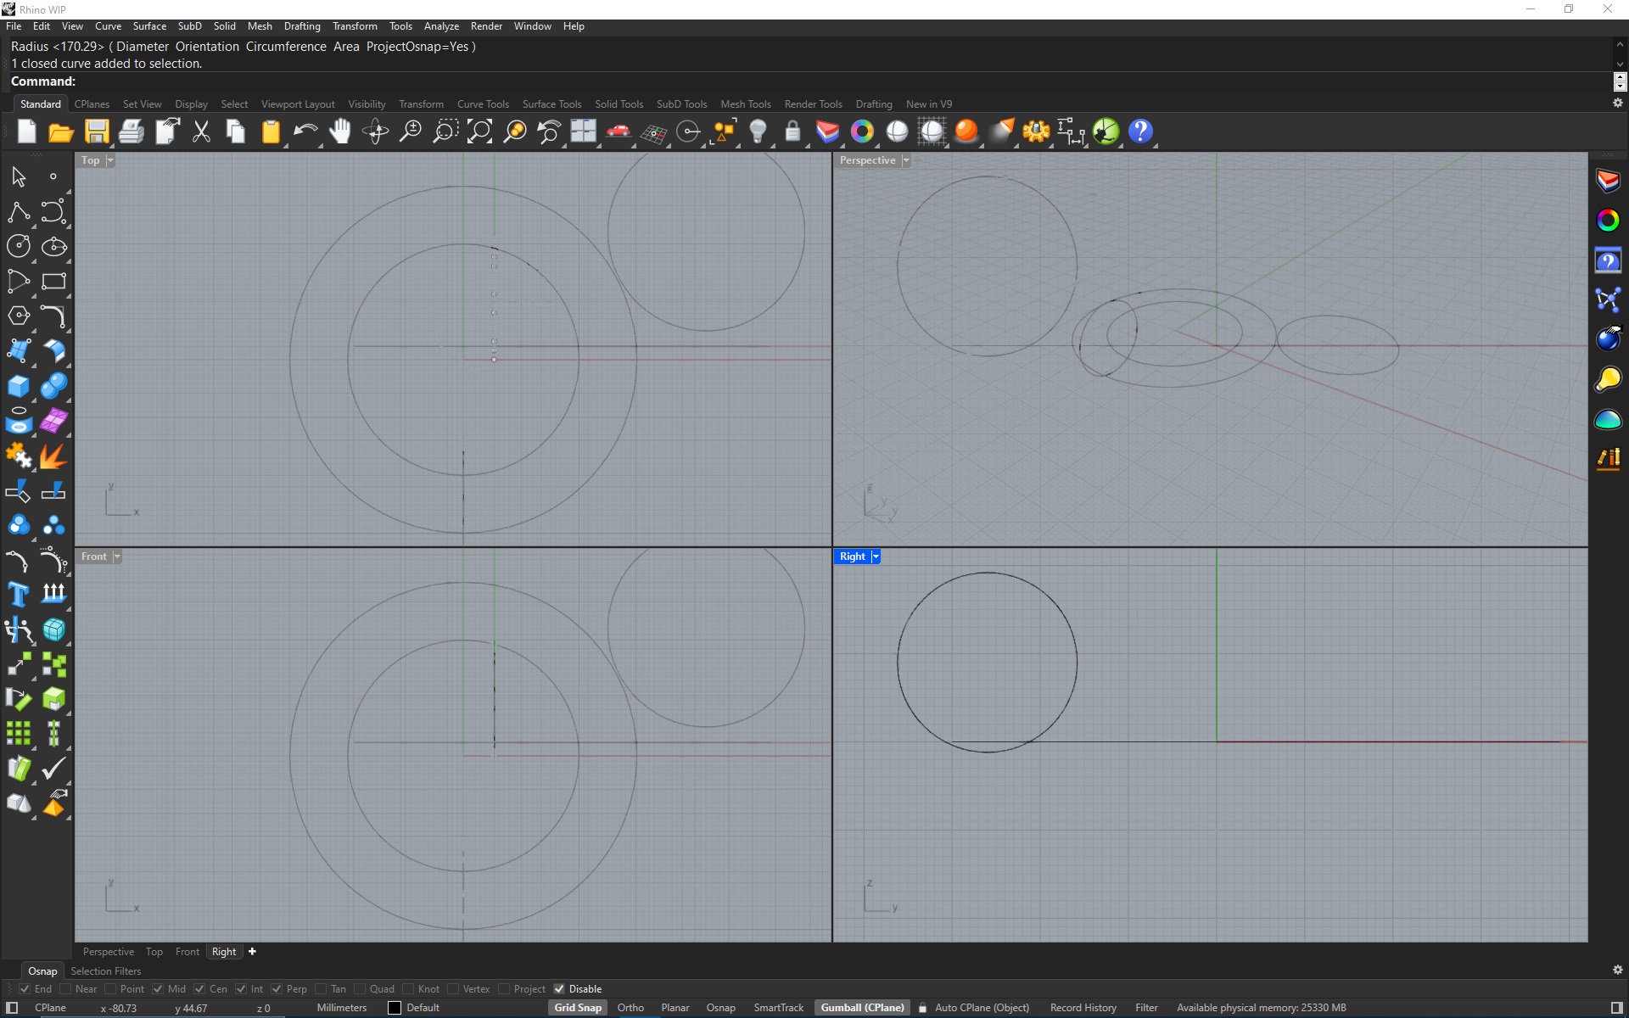Uncheck the Disable osnap checkbox

click(x=559, y=989)
